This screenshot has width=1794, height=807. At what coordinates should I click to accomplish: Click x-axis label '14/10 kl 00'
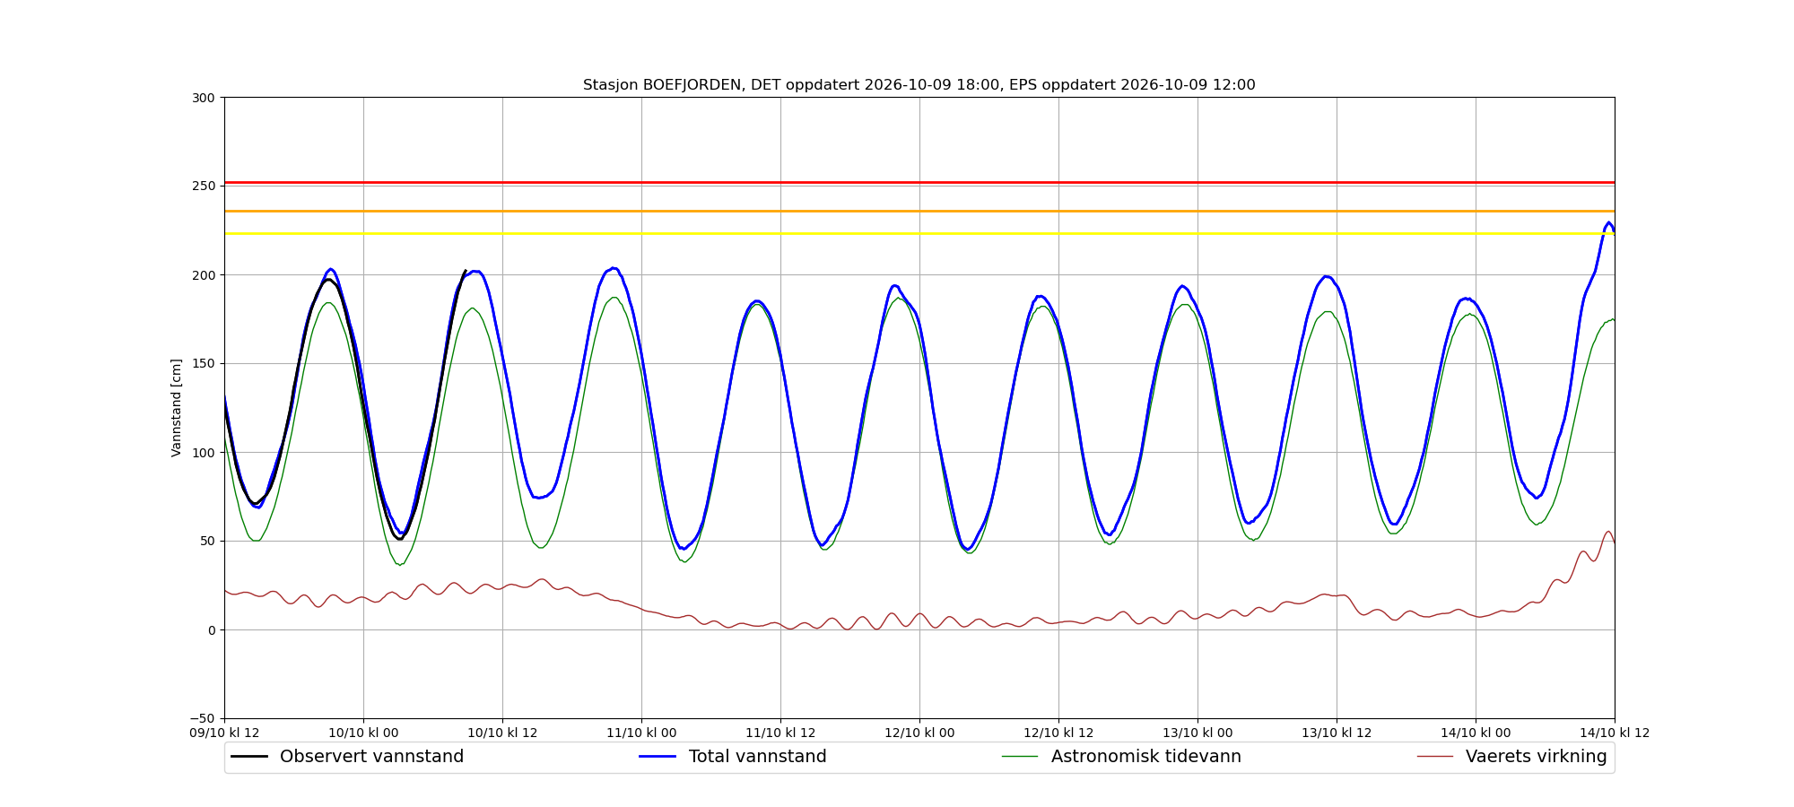coord(1476,733)
